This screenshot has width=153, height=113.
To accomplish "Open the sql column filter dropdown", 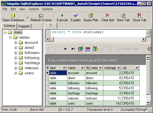I will click(137, 68).
